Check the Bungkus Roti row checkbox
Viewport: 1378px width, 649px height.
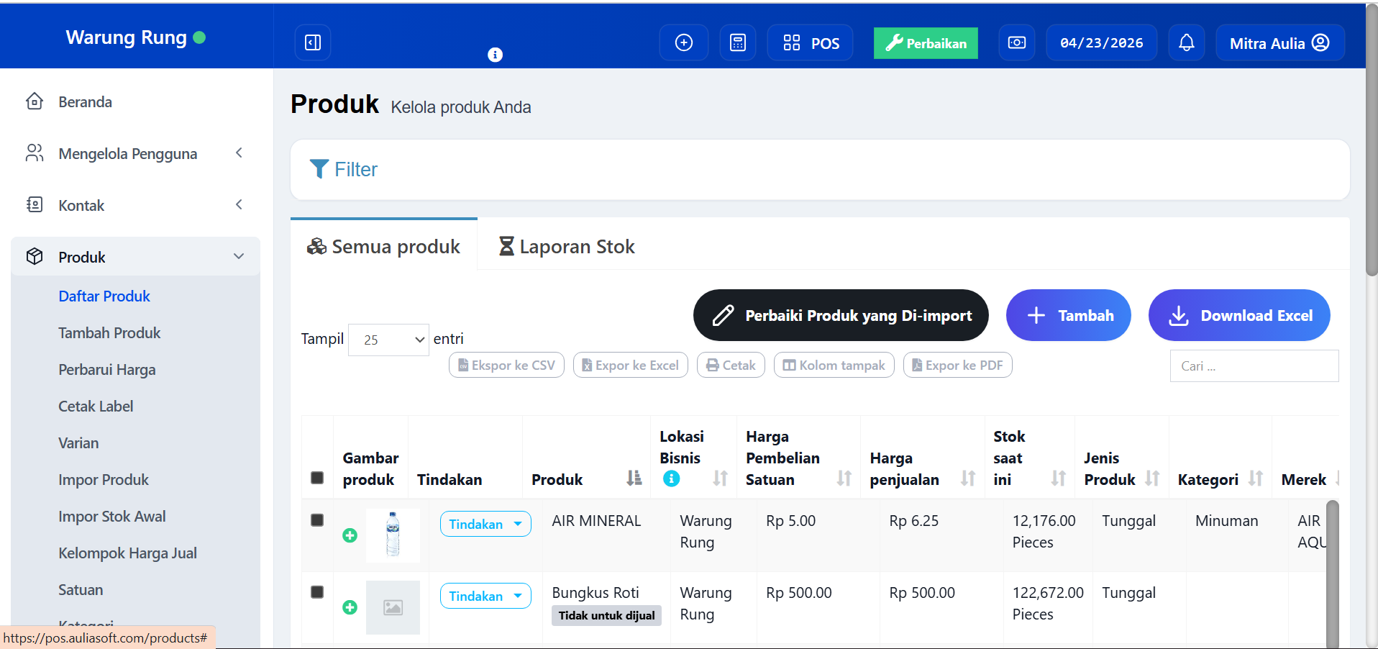click(x=317, y=592)
